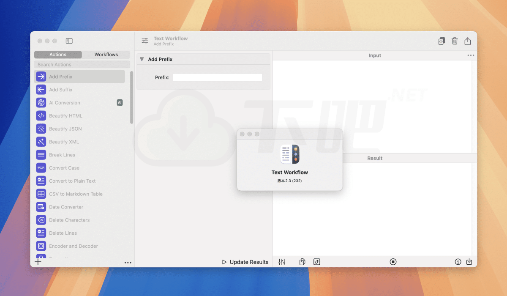Collapse the Add Prefix disclosure triangle
This screenshot has height=296, width=507.
142,60
